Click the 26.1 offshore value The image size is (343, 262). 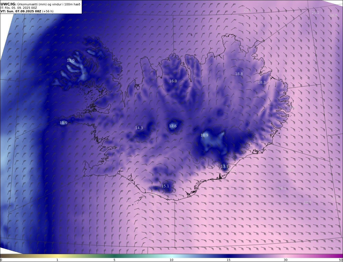click(x=282, y=188)
